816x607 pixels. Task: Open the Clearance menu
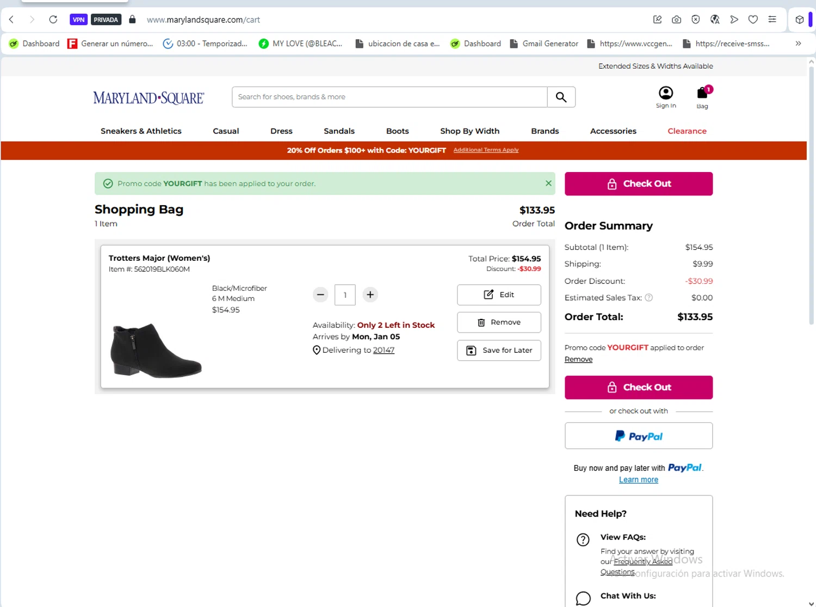(687, 131)
